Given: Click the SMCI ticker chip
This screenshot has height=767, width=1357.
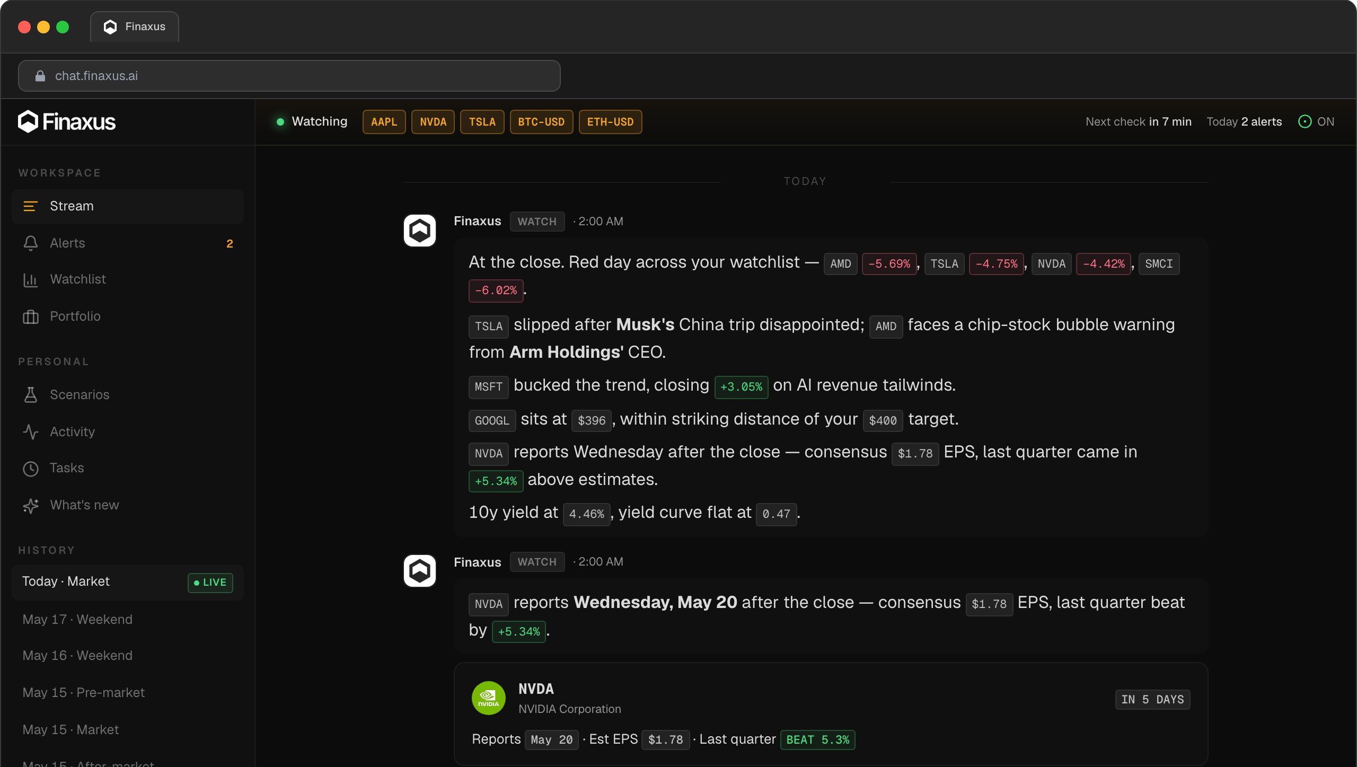Looking at the screenshot, I should 1158,264.
